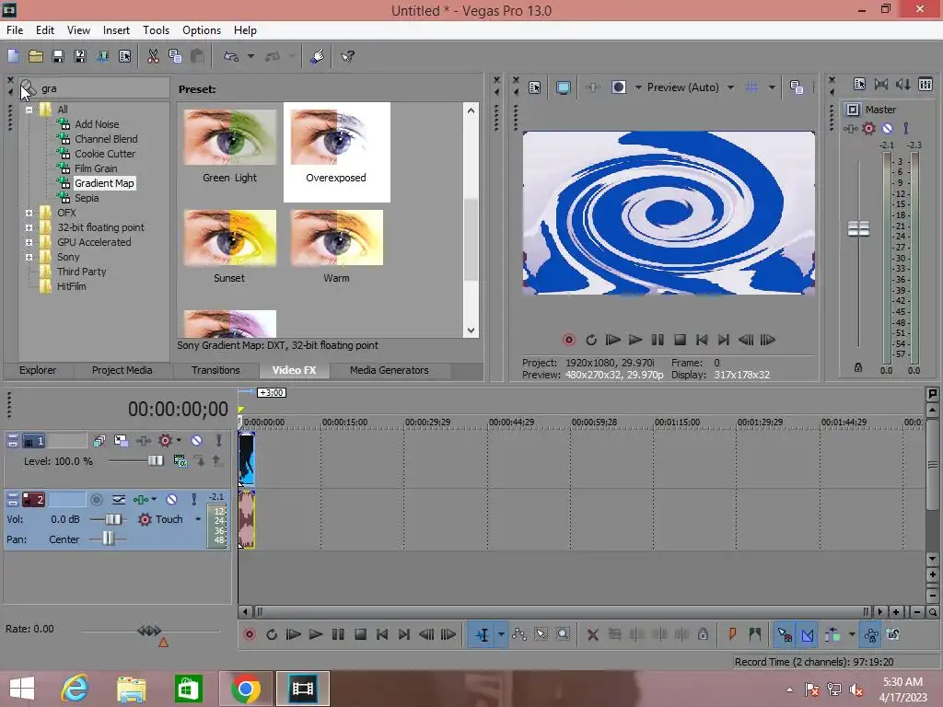Switch to the Project Media tab
The image size is (943, 707).
click(122, 370)
